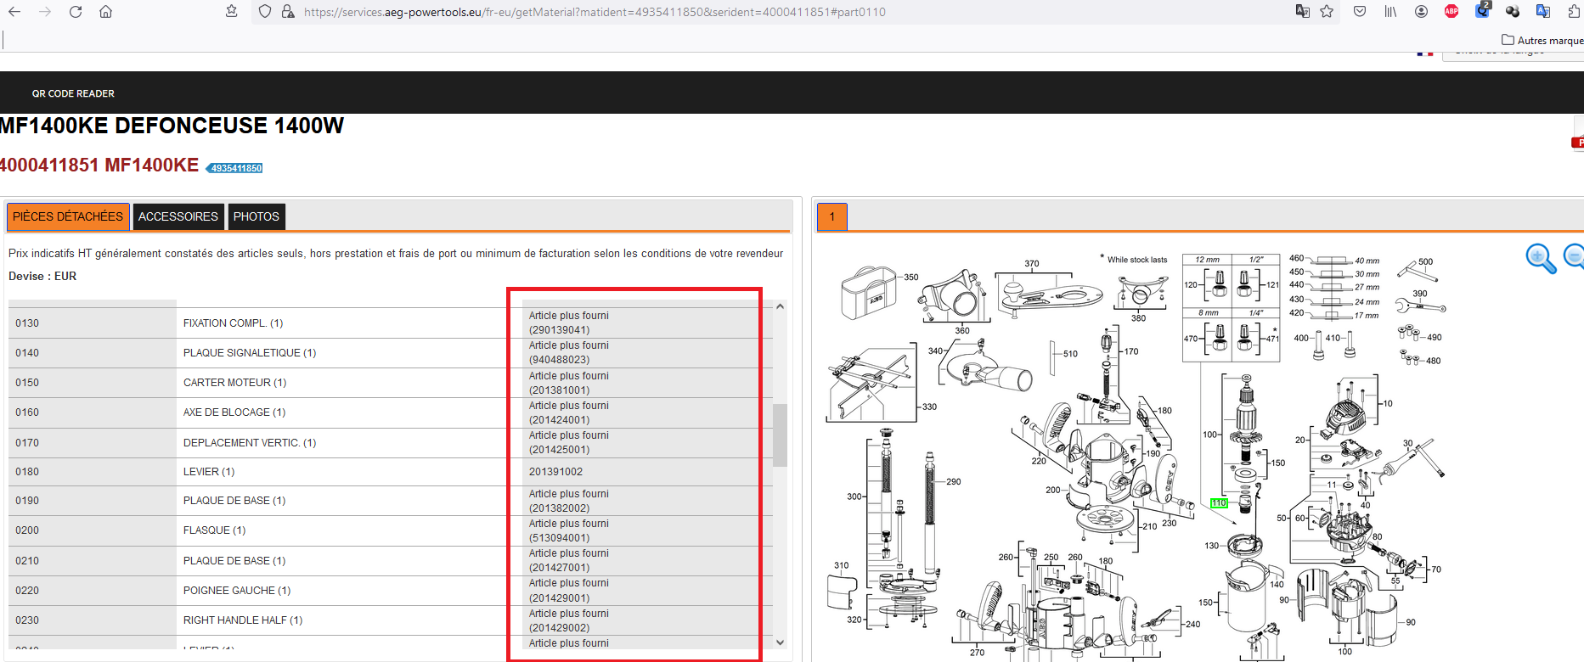Viewport: 1584px width, 662px height.
Task: Click article number (201427001)
Action: [559, 568]
